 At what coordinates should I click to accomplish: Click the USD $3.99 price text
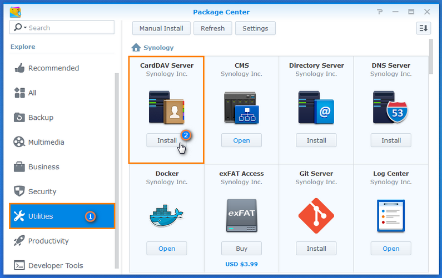pos(241,264)
